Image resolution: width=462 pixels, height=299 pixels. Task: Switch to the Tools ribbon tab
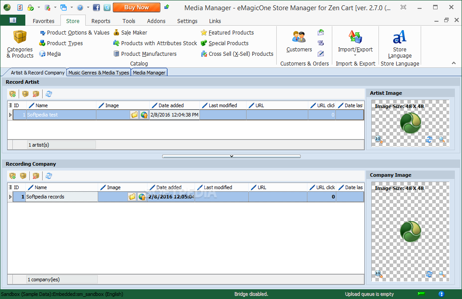[x=129, y=21]
